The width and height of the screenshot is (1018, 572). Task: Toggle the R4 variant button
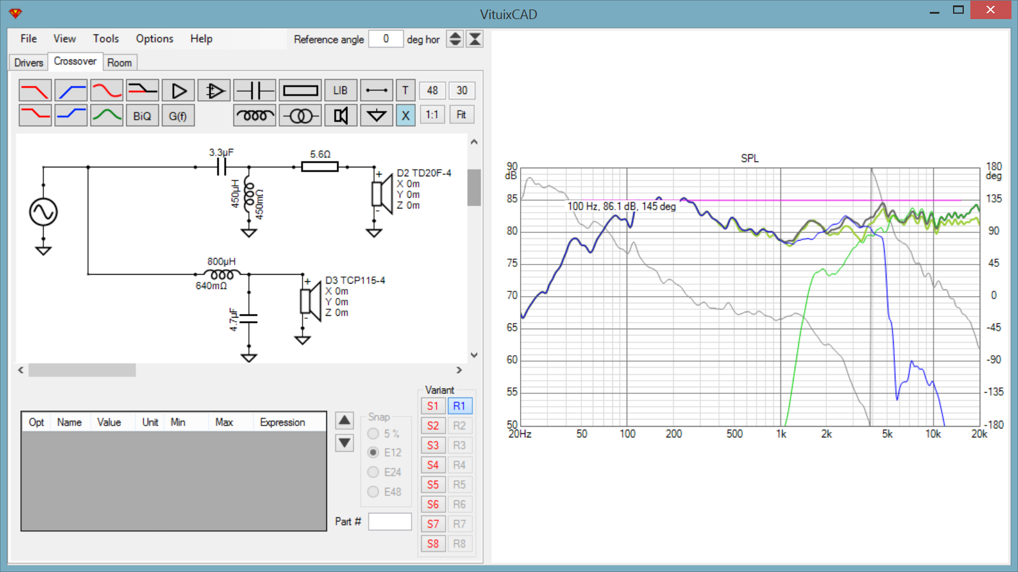coord(459,465)
